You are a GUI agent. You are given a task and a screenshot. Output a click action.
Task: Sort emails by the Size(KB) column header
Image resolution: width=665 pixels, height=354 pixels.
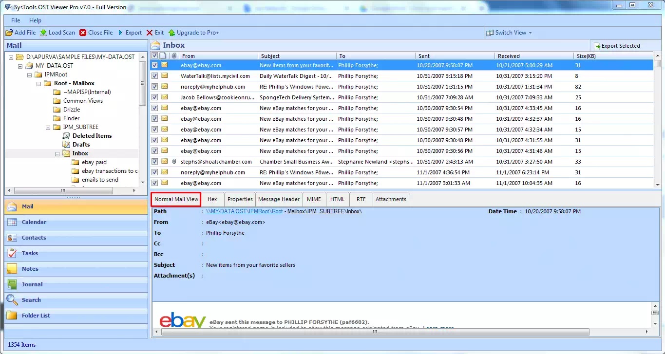pos(613,56)
